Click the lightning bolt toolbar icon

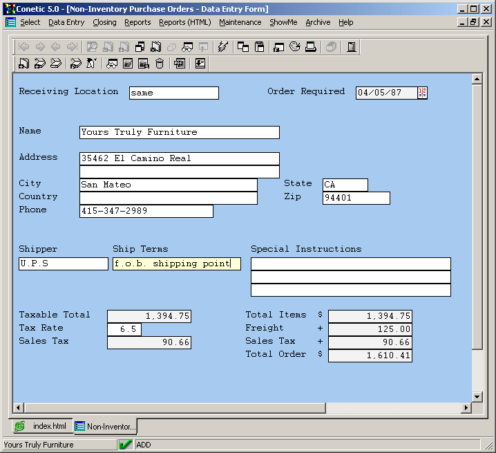222,47
